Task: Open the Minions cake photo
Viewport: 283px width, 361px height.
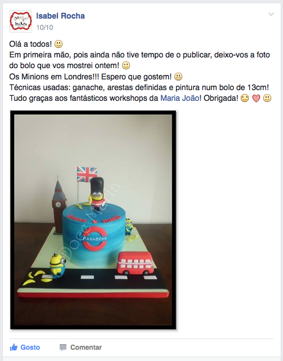Action: coord(93,220)
